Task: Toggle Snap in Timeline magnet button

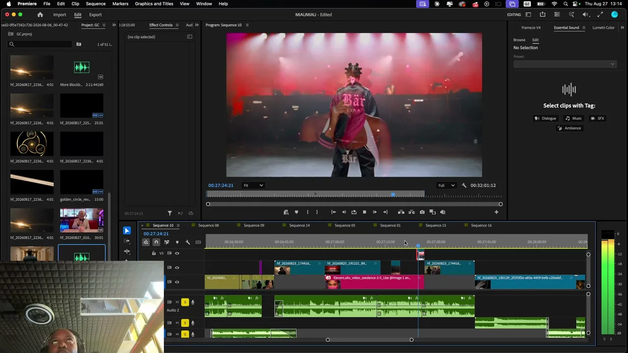Action: (156, 242)
